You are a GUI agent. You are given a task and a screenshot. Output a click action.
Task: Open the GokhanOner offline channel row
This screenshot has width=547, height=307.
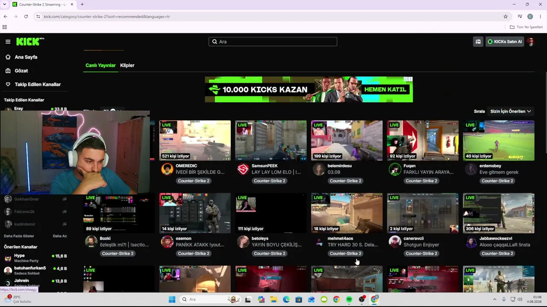[x=35, y=199]
